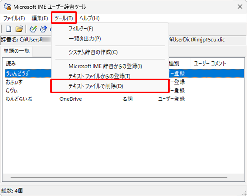Click the edit word eraser icon

[43, 29]
